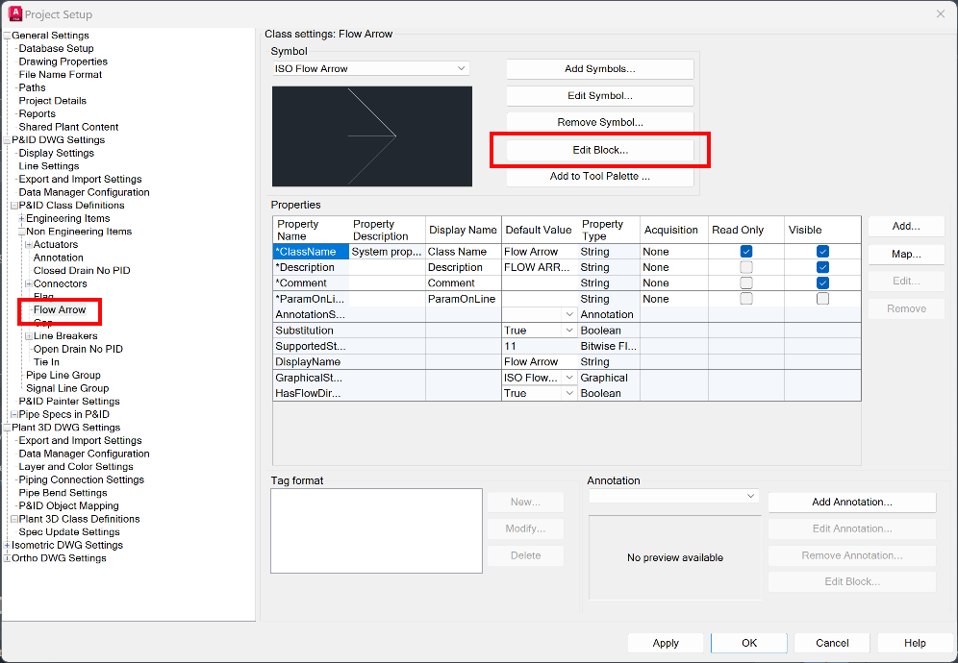Image resolution: width=958 pixels, height=663 pixels.
Task: Expand Plant 3D Class Definitions node
Action: (14, 519)
